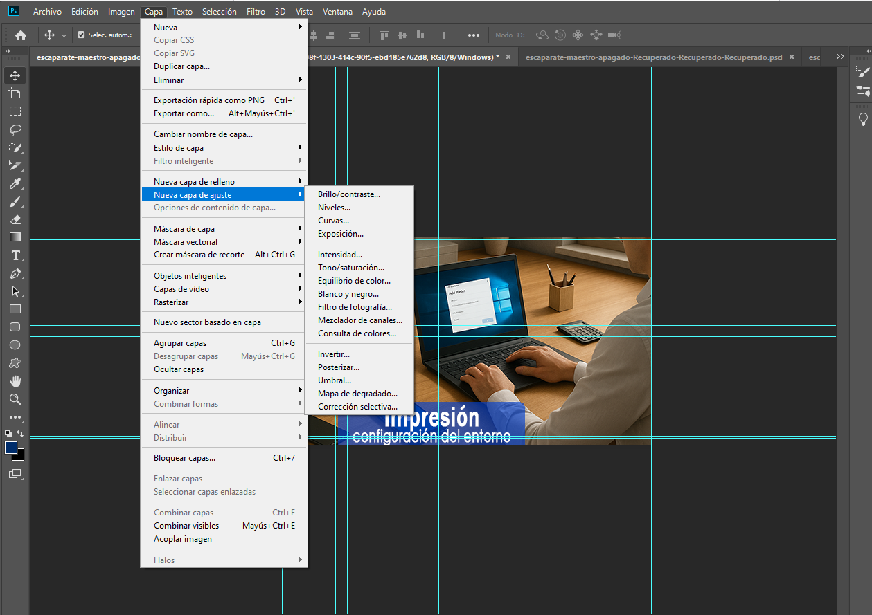Screen dimensions: 872x615
Task: Toggle the Selec. autom. checkbox
Action: pyautogui.click(x=81, y=35)
